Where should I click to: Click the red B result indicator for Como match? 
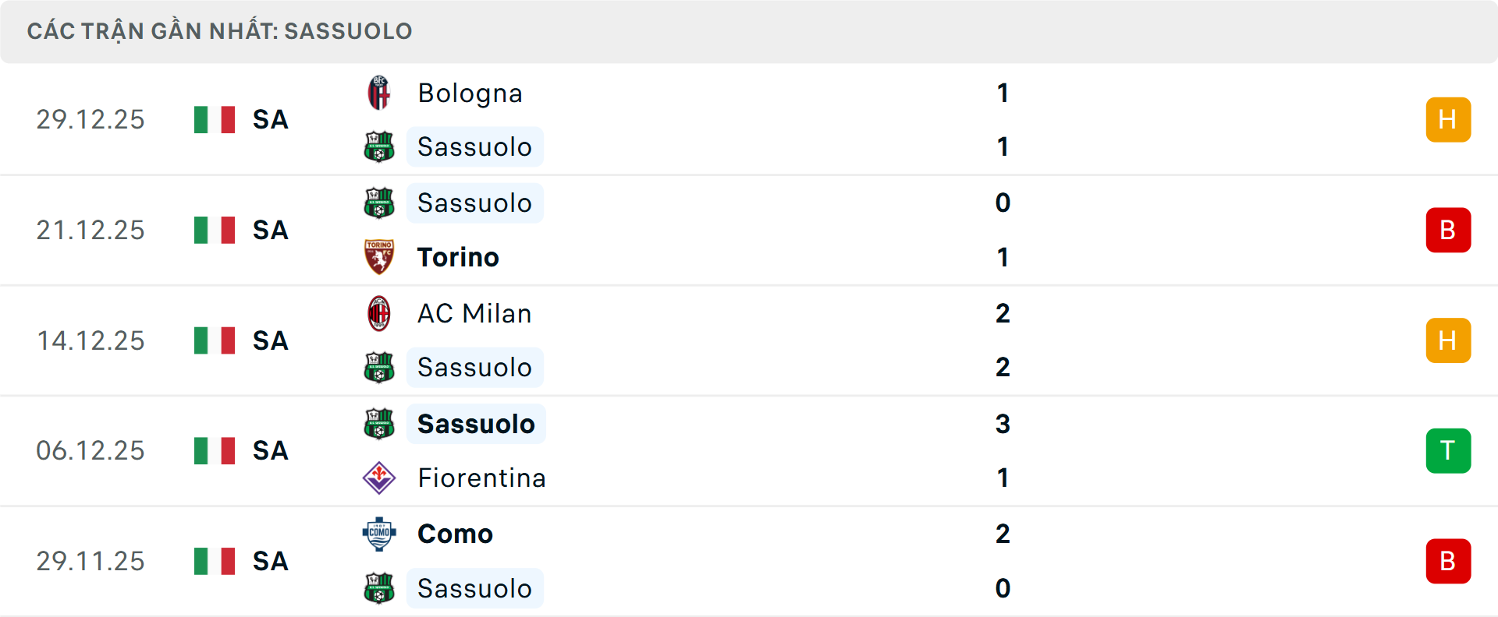[1448, 561]
